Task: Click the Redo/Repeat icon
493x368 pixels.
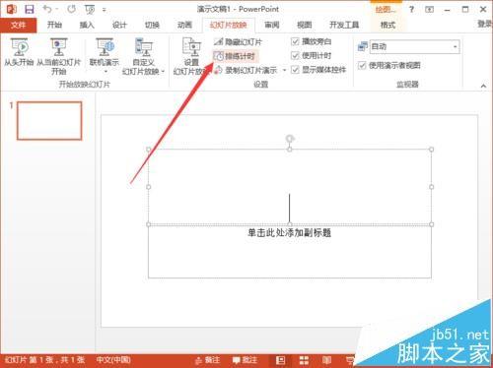Action: (x=71, y=9)
